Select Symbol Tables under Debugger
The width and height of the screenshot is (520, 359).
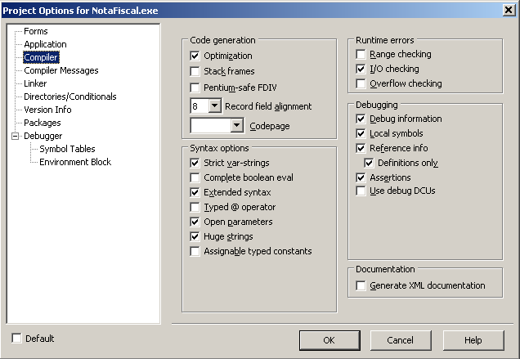[67, 149]
